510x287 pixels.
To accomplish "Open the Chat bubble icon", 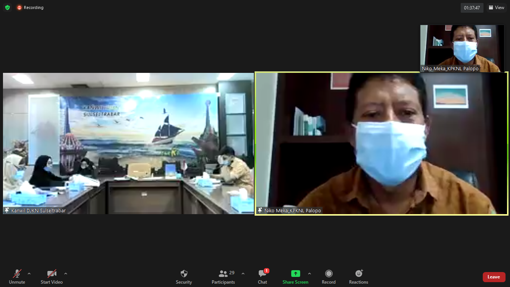I will 262,274.
